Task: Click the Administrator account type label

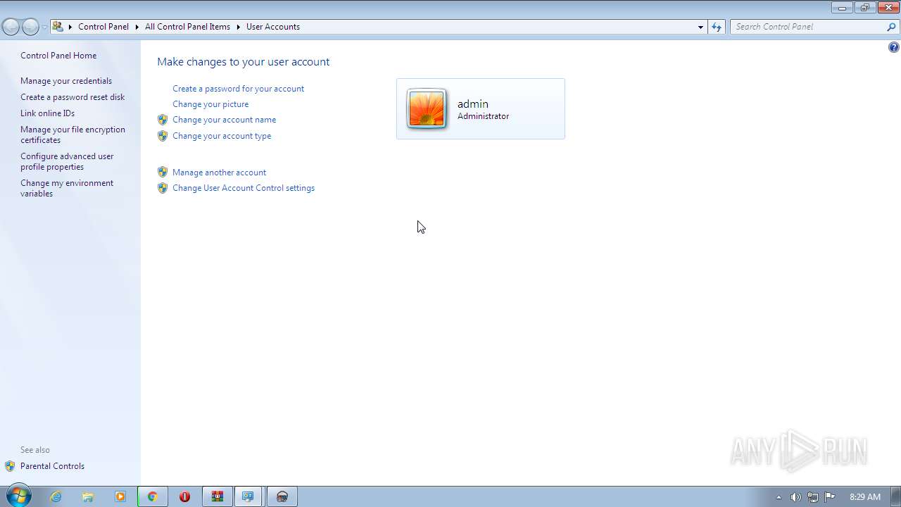Action: coord(483,116)
